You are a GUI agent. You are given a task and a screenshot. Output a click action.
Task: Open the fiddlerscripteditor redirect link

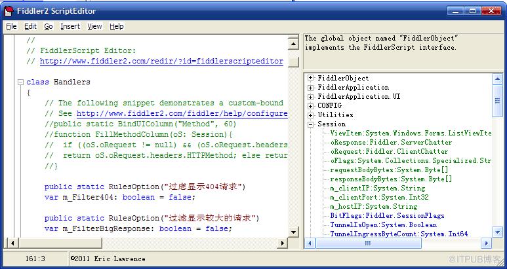click(161, 62)
